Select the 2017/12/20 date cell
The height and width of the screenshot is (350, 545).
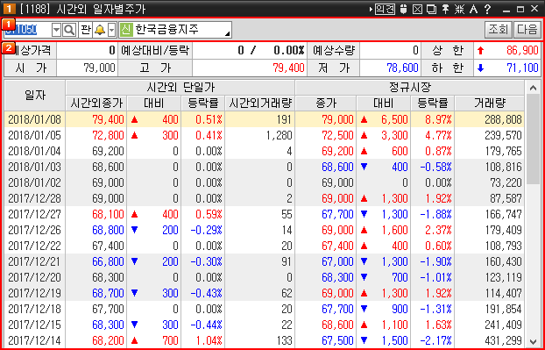pos(35,277)
